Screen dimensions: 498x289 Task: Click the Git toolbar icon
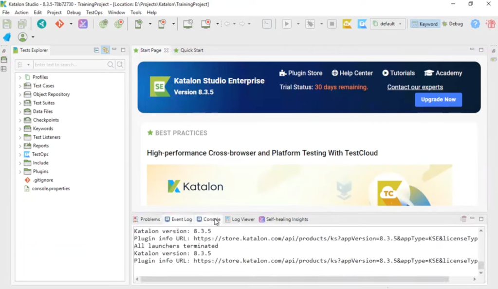[59, 24]
